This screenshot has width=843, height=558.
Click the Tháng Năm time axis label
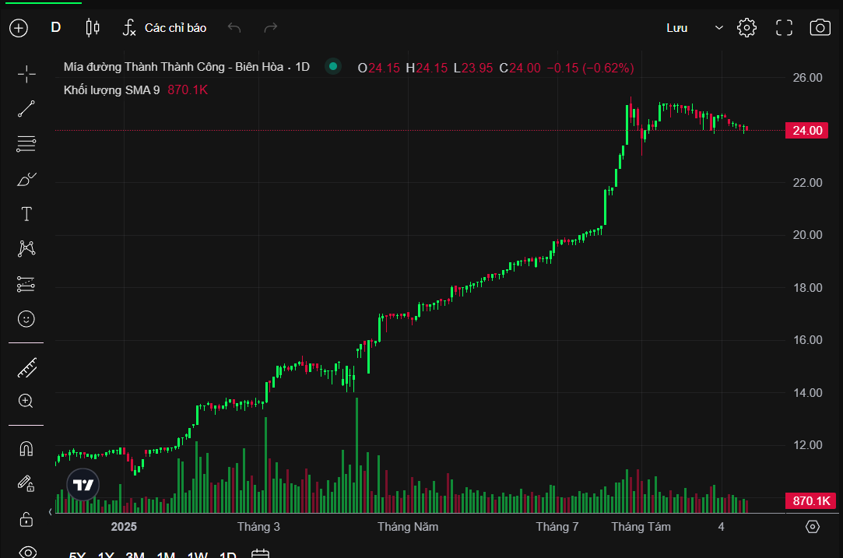click(408, 527)
